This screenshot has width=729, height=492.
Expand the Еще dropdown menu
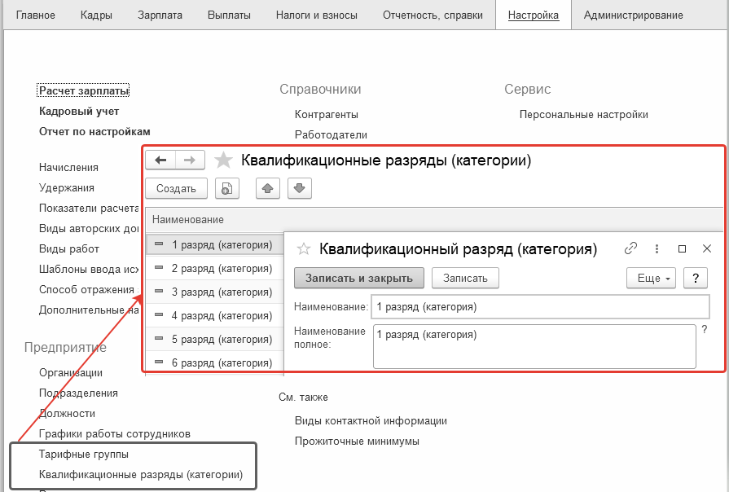651,278
